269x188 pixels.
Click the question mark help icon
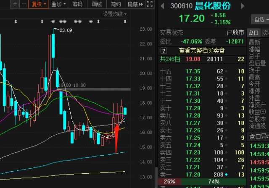(x=164, y=51)
